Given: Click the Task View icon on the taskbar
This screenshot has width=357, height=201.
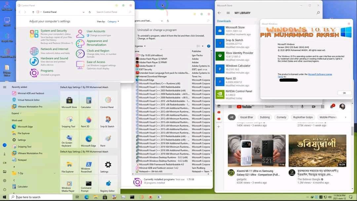Looking at the screenshot, I should click(77, 197).
